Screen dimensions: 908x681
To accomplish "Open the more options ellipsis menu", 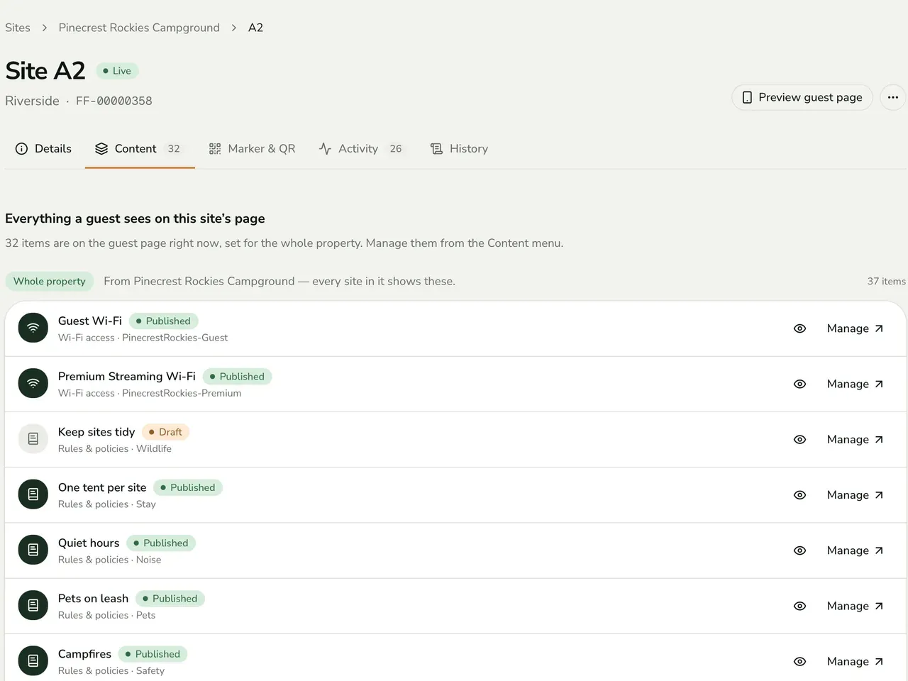I will click(x=893, y=97).
